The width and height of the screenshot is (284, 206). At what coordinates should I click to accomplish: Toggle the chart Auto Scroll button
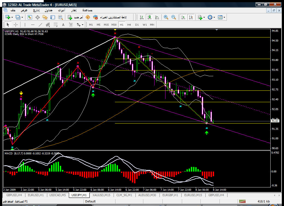(x=183, y=17)
